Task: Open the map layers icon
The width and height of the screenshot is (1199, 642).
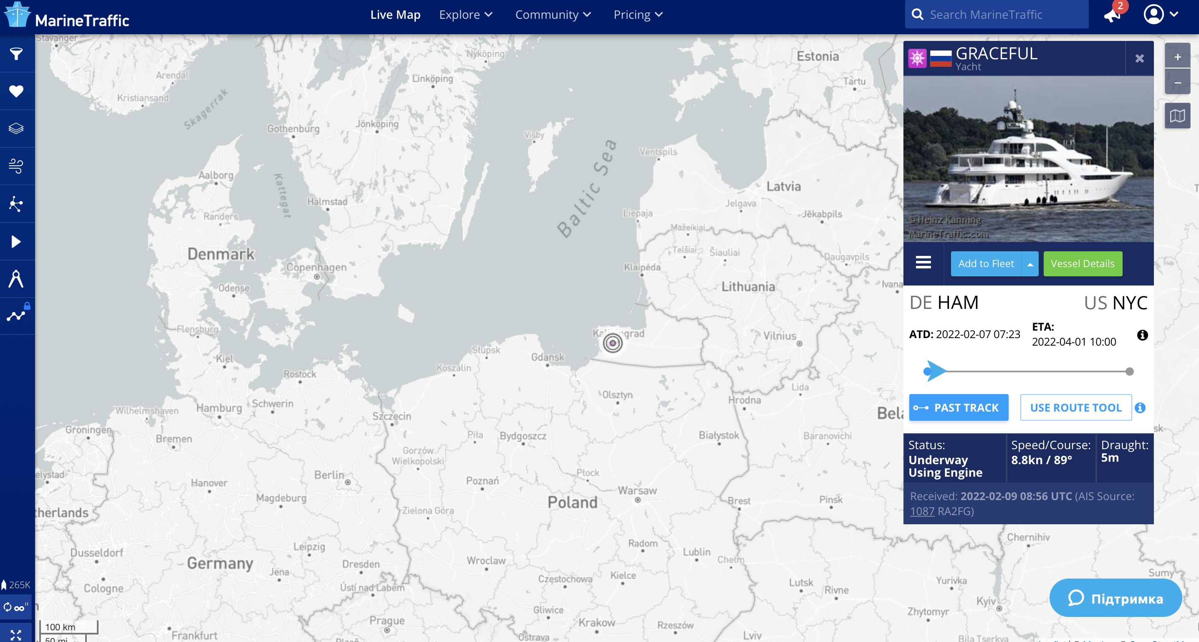Action: tap(16, 129)
